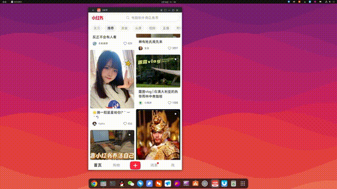This screenshot has height=189, width=337.
Task: Switch to the 关注 feed tab
Action: (97, 28)
